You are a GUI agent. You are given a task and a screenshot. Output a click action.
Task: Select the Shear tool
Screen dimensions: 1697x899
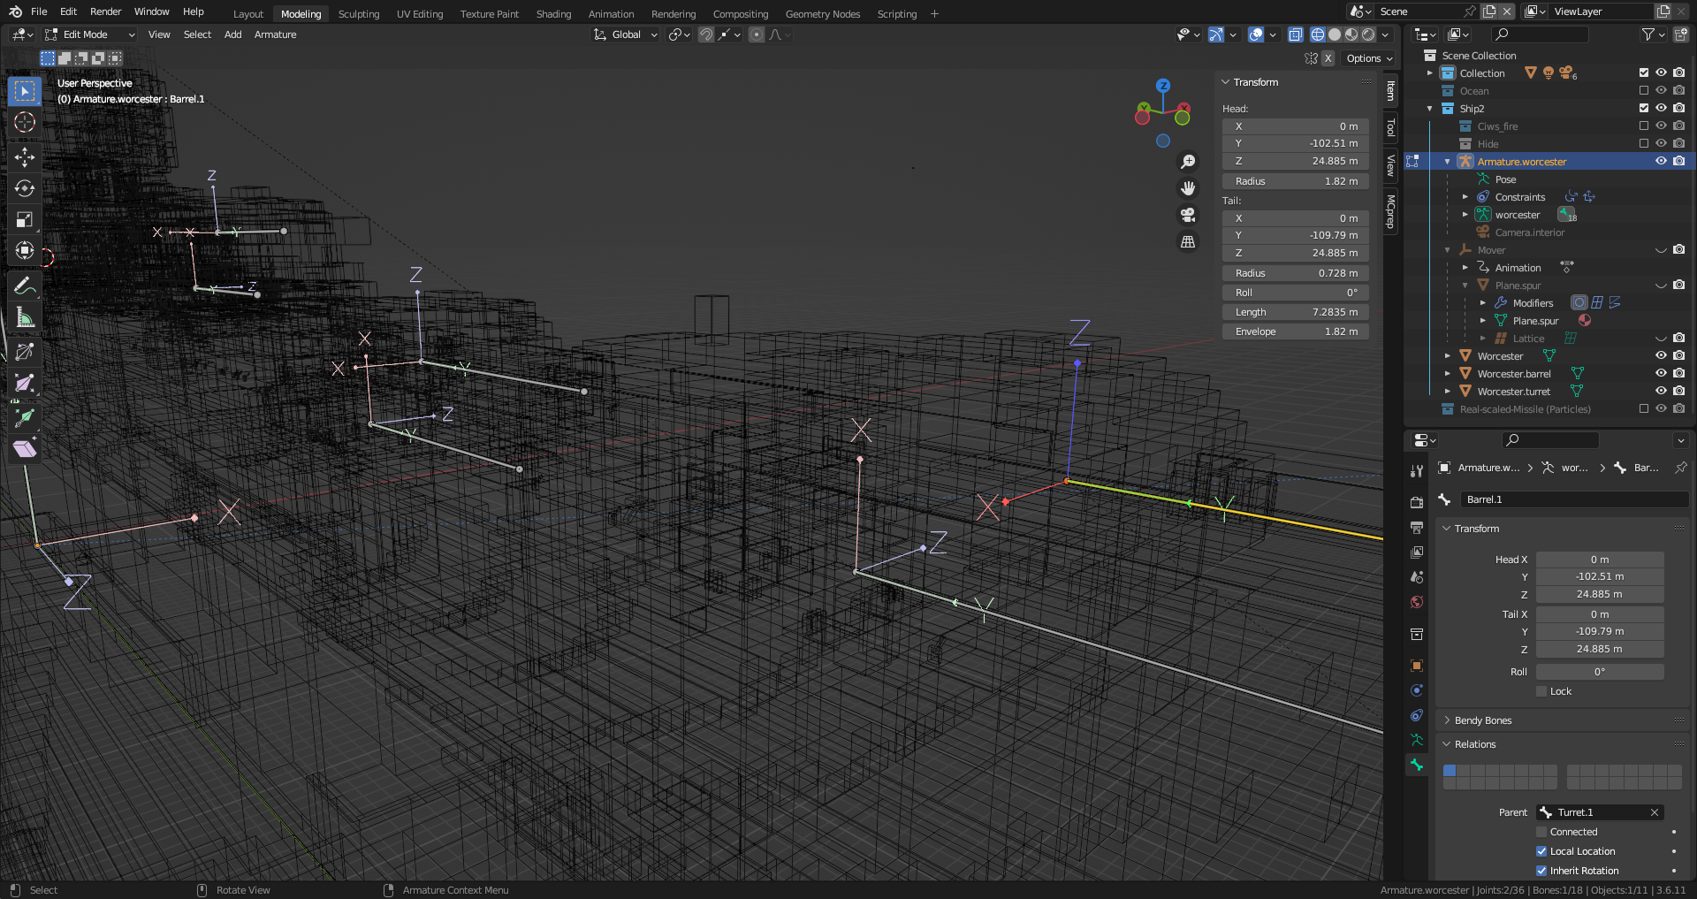click(25, 449)
